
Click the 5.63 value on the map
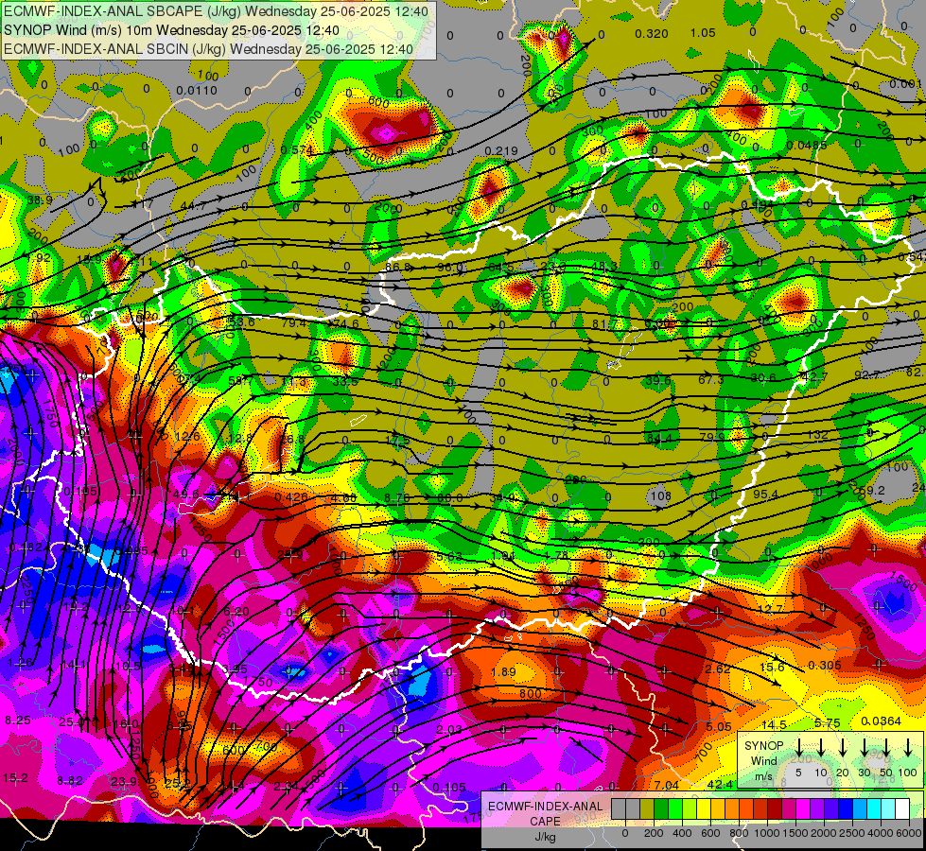coord(449,556)
